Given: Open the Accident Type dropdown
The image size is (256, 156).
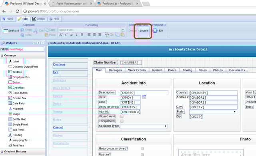Looking at the screenshot, I should [x=144, y=126].
